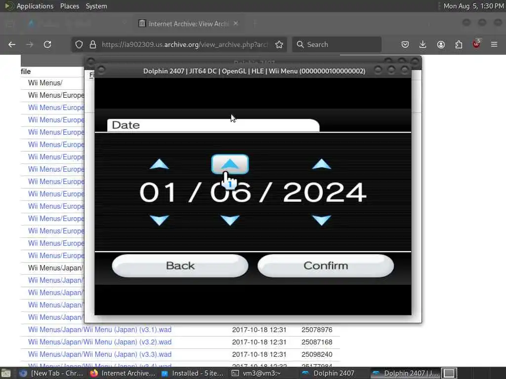Screen dimensions: 506x379
Task: Click the Wii Menus/ text row
Action: tap(45, 83)
